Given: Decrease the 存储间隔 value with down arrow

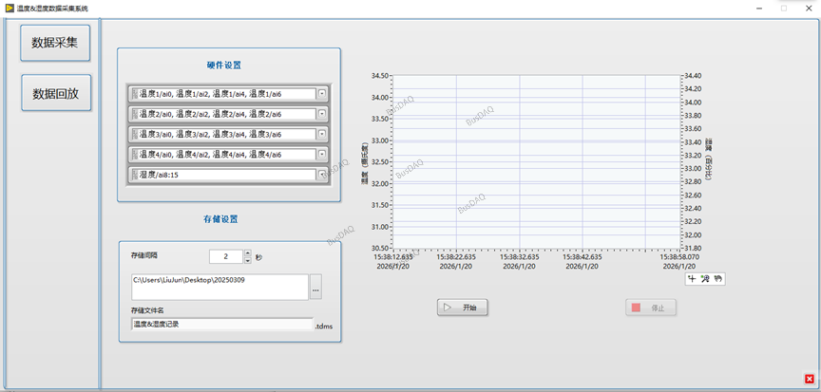Looking at the screenshot, I should pos(248,261).
